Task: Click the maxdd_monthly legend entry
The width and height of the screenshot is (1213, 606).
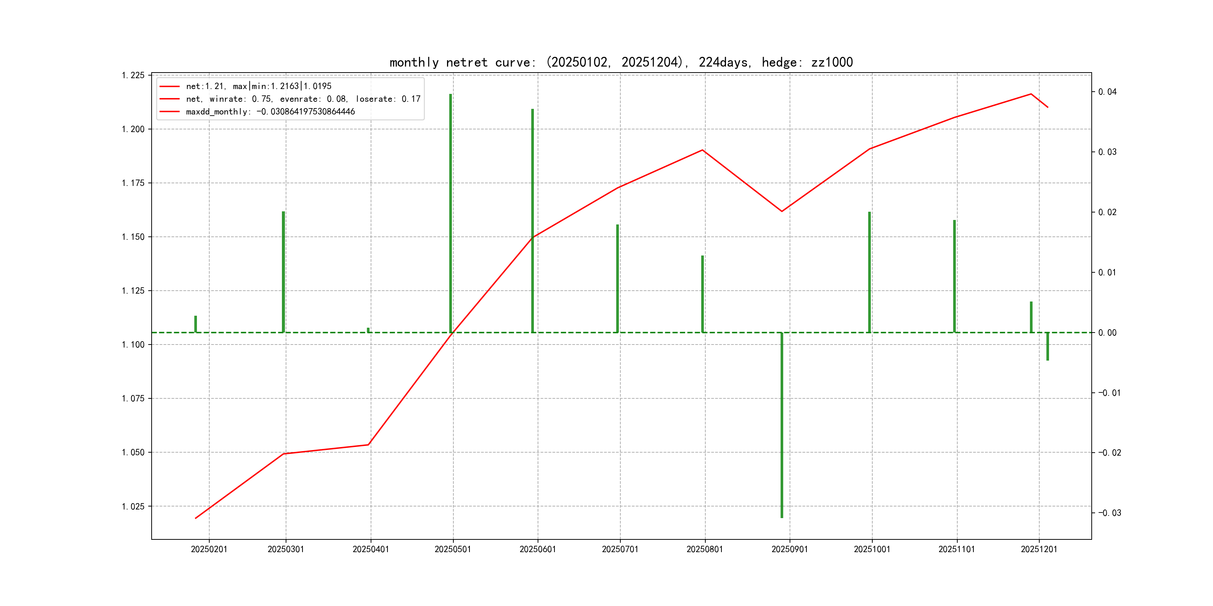Action: [x=270, y=111]
